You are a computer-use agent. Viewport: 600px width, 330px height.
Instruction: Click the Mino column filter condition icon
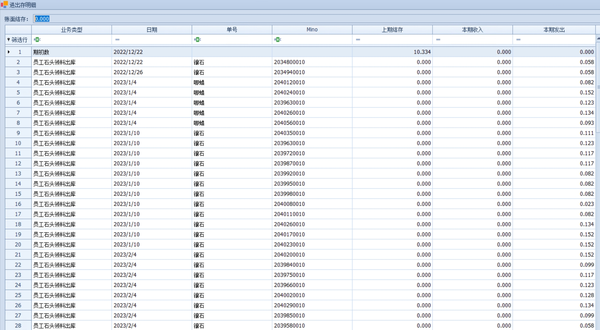278,39
